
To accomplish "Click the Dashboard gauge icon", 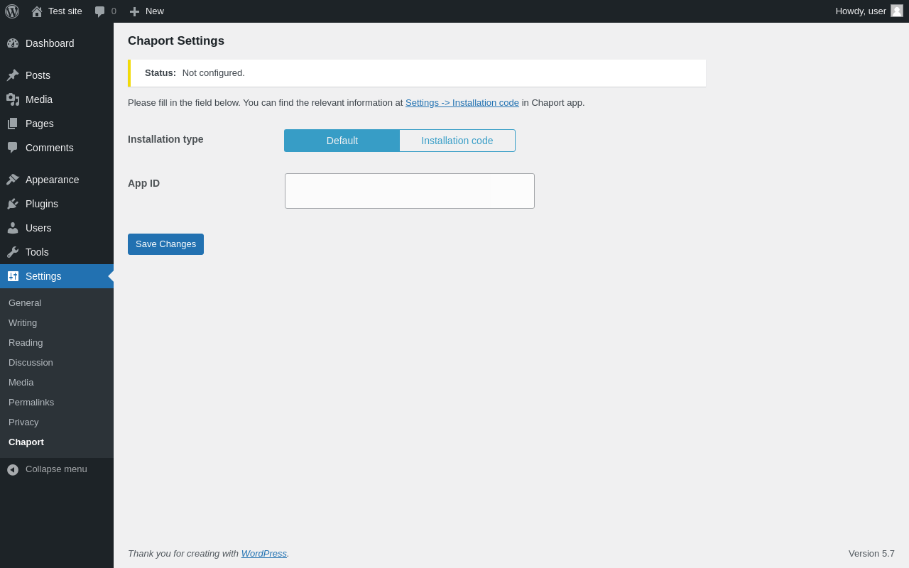I will click(13, 43).
